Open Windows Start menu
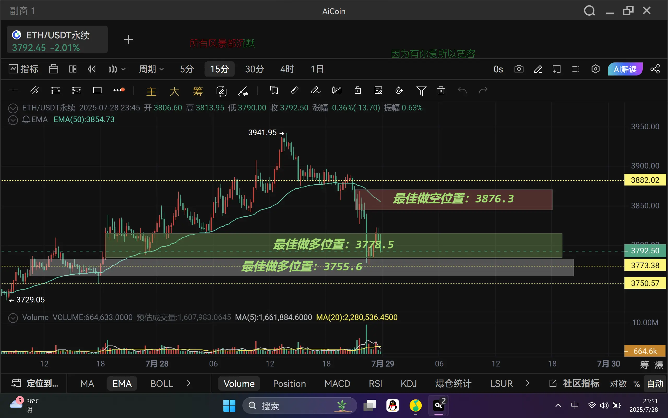 [229, 405]
